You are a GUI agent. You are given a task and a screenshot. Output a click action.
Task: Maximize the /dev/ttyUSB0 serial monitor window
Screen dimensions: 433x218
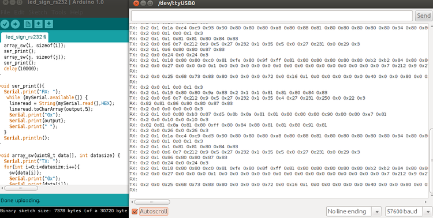click(150, 3)
